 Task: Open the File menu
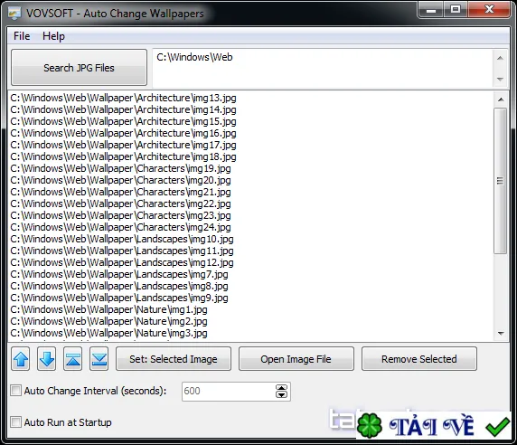pyautogui.click(x=22, y=36)
